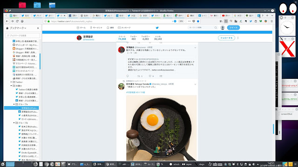Save page to Pocket from URL bar
This screenshot has height=167, width=298.
194,21
